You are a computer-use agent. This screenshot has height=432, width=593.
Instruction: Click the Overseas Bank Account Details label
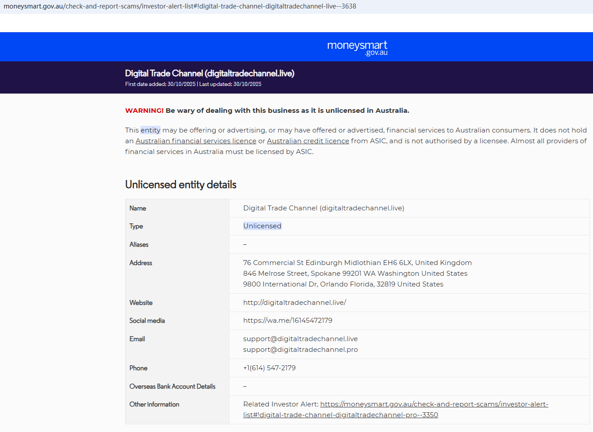coord(173,386)
